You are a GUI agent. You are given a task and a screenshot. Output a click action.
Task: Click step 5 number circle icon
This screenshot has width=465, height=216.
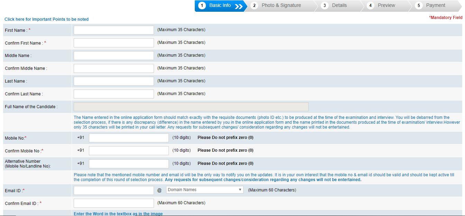(x=419, y=6)
